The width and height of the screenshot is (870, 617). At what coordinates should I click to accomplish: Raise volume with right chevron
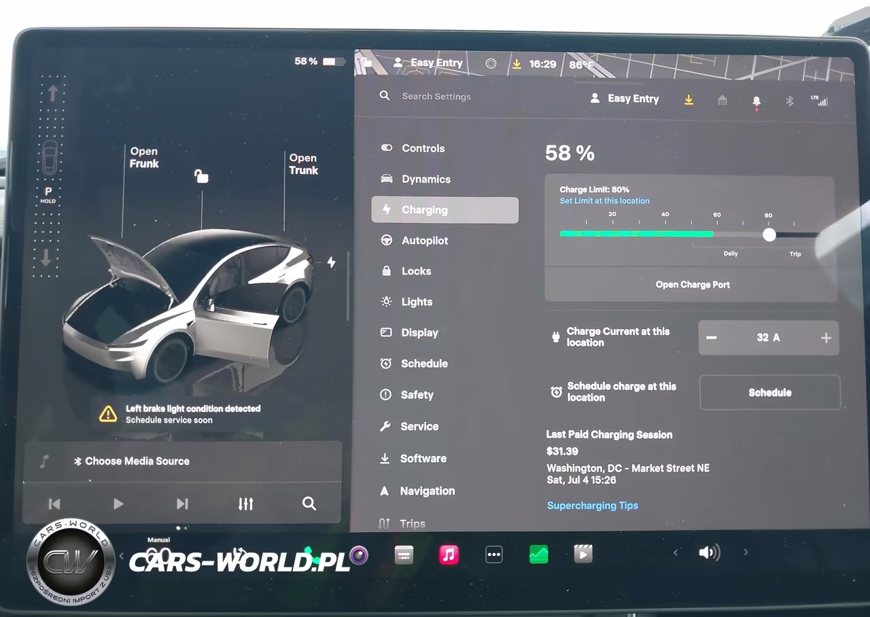click(746, 552)
